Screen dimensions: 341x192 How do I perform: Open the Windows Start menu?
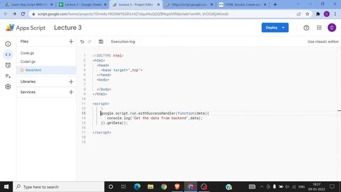[6, 187]
